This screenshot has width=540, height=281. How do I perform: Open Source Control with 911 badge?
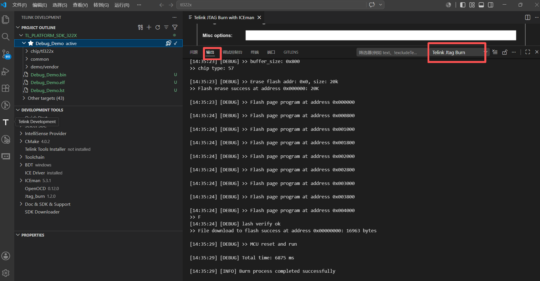[6, 54]
